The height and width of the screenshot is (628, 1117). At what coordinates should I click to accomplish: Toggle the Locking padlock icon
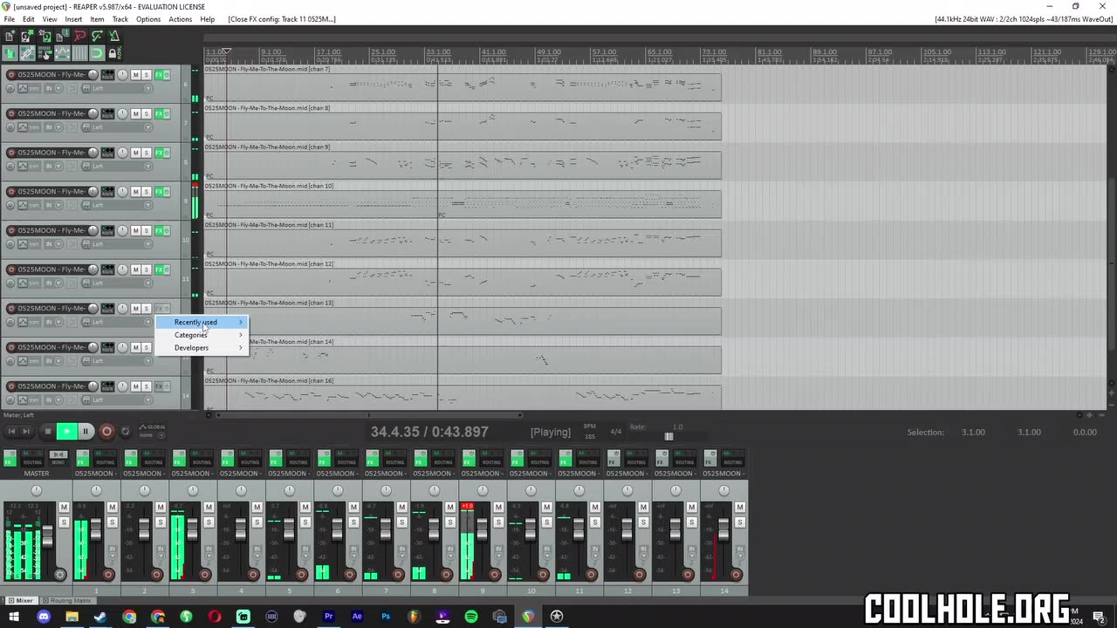click(114, 53)
